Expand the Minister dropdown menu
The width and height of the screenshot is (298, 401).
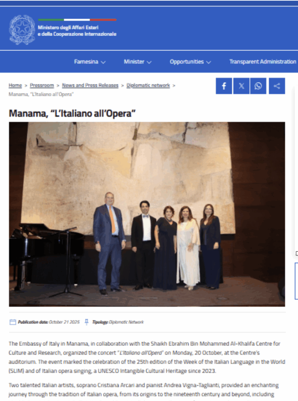(x=137, y=61)
